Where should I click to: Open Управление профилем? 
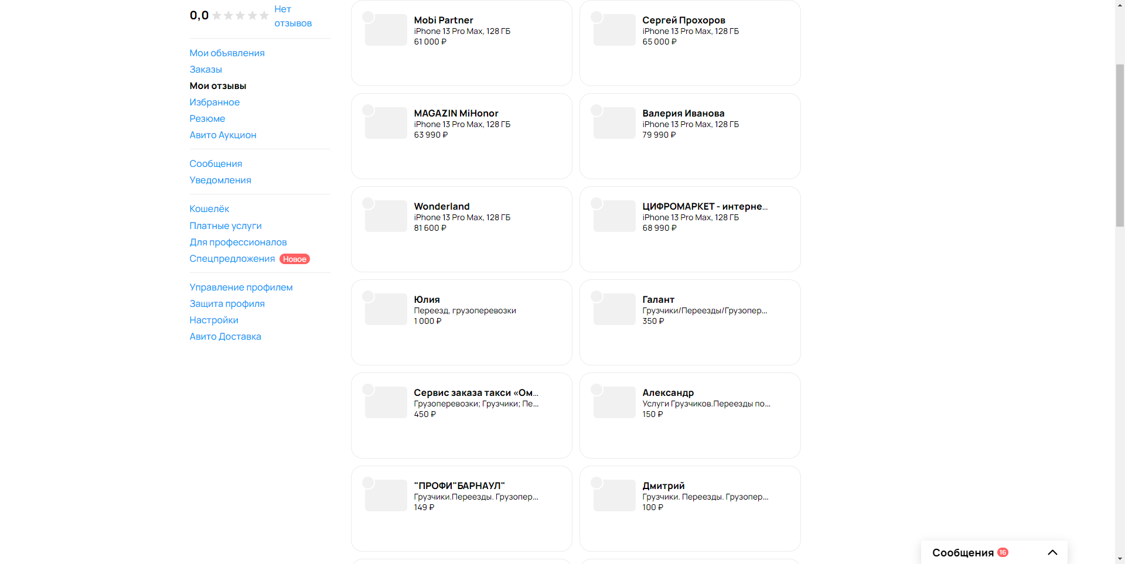241,288
